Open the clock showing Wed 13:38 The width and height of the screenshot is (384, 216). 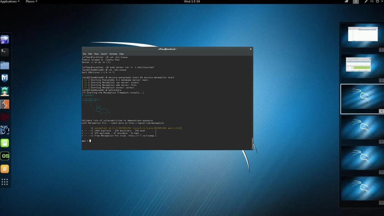pos(192,1)
